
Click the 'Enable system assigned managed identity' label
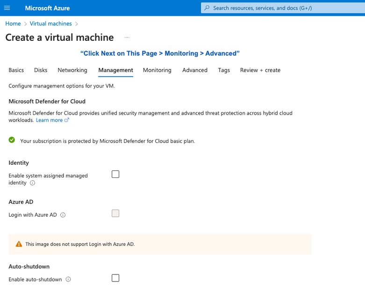[x=48, y=179]
